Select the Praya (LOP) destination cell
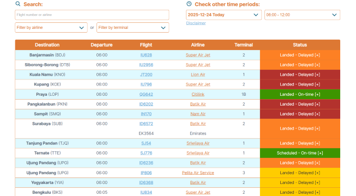The height and width of the screenshot is (196, 356). click(47, 94)
